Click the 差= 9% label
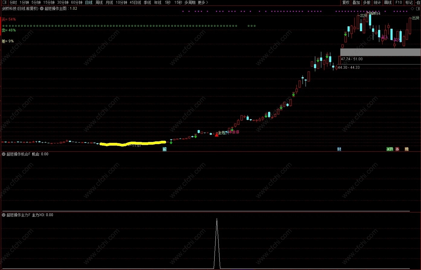 [x=8, y=41]
